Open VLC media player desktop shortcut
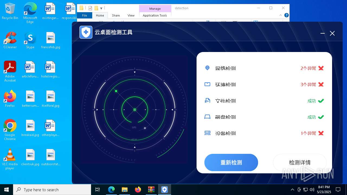 coord(10,159)
